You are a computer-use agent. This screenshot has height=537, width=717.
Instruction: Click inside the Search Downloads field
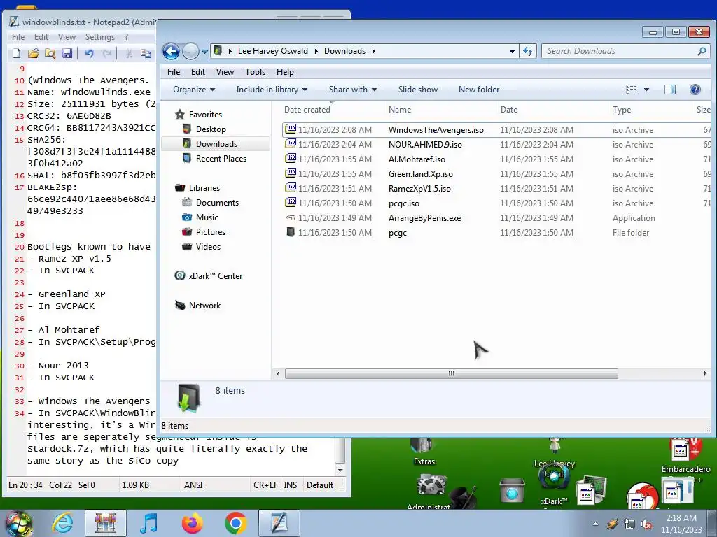click(618, 51)
